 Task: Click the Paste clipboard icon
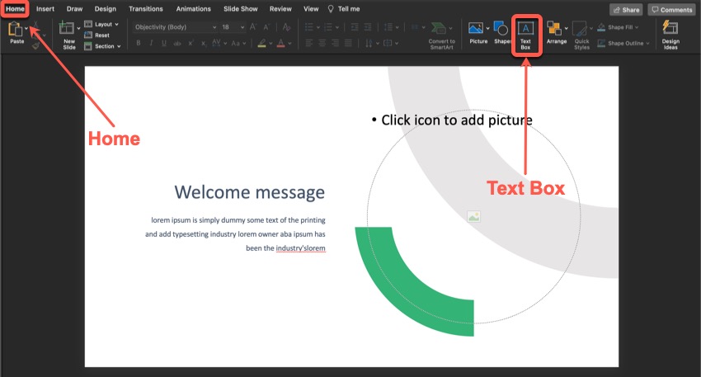[x=16, y=30]
